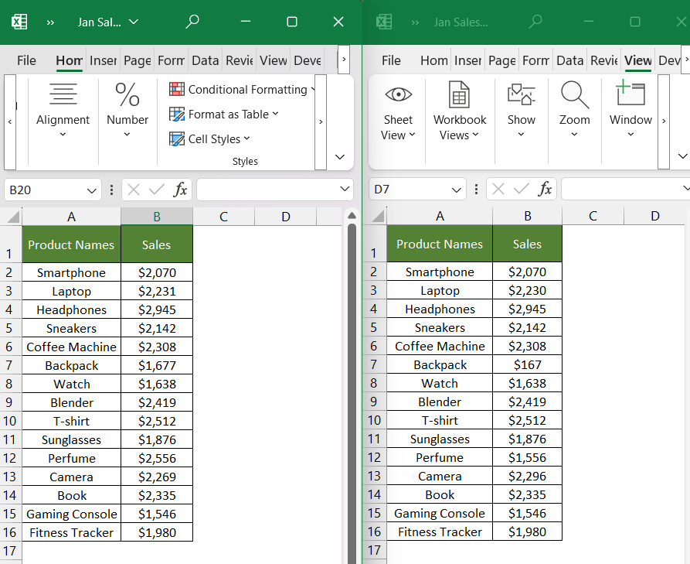The image size is (690, 564).
Task: Open Workbook Views in right window
Action: [460, 111]
